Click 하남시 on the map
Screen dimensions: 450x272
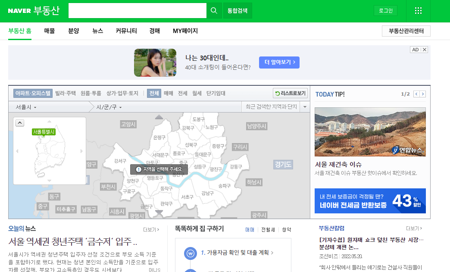click(x=254, y=182)
